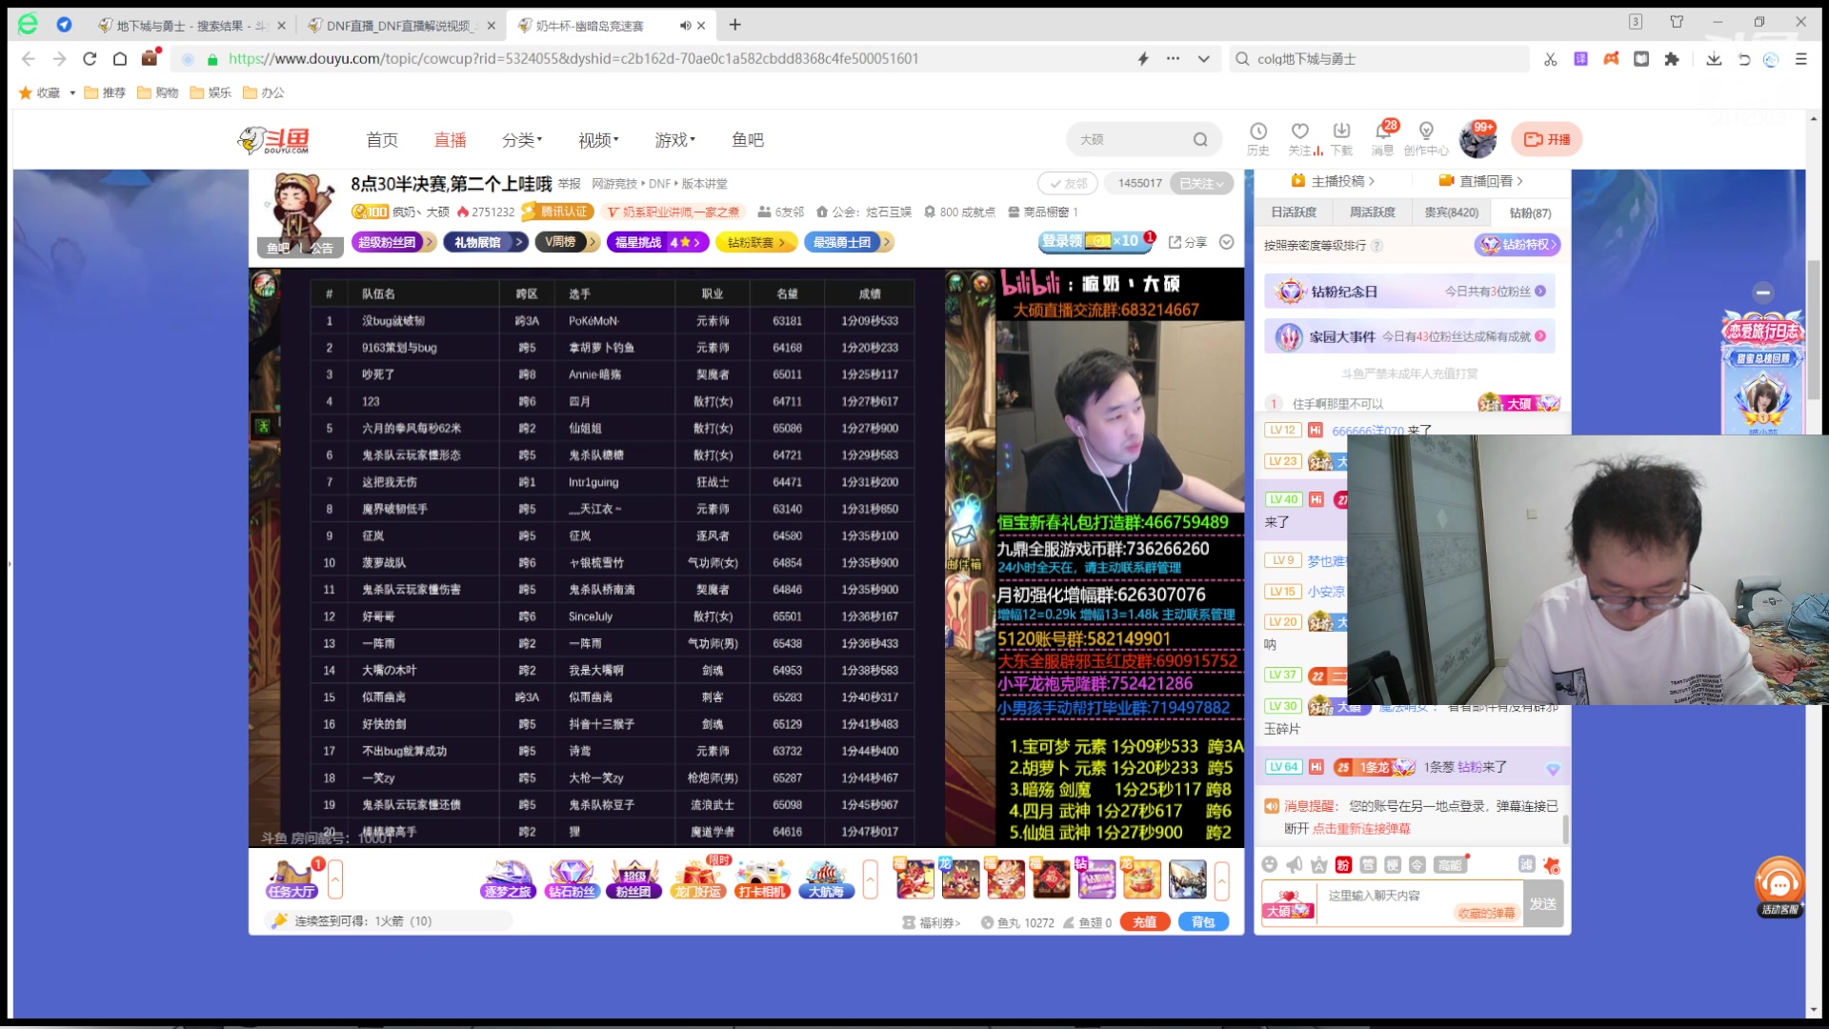The image size is (1829, 1029).
Task: Open the address bar dropdown chevron
Action: [x=1204, y=59]
